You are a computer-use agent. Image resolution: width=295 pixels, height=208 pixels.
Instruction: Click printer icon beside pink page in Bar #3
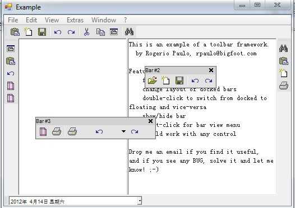click(57, 131)
